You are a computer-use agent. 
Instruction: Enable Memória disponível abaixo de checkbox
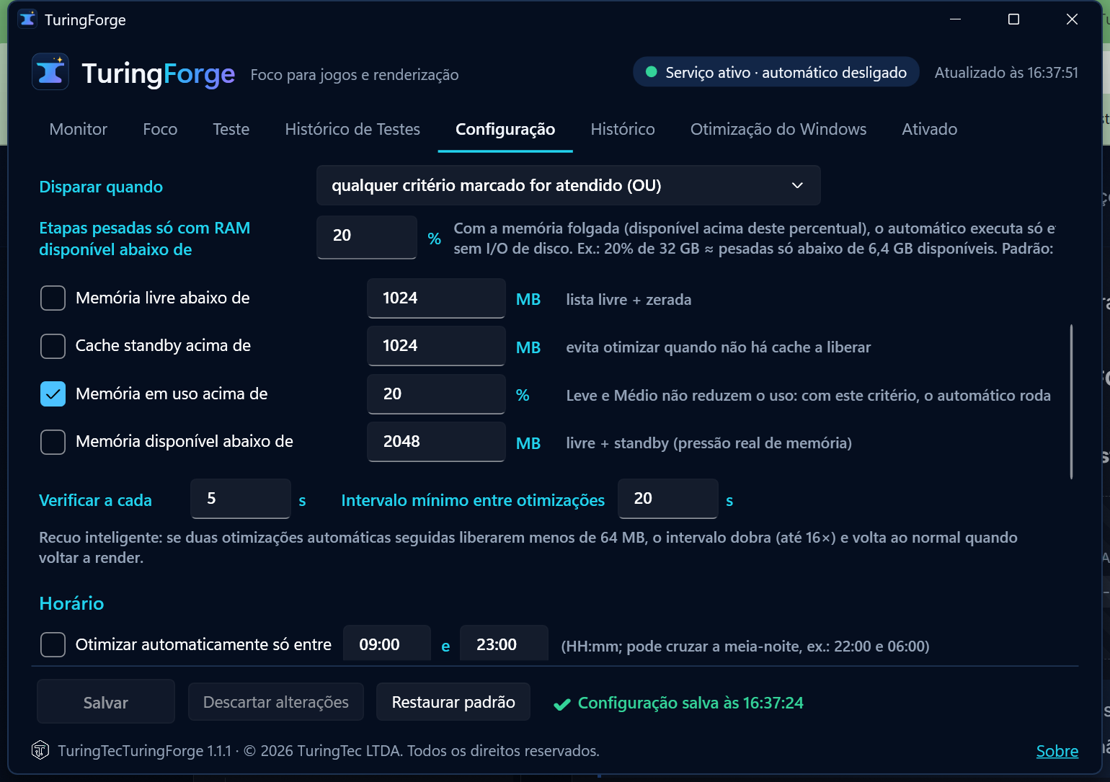tap(53, 442)
